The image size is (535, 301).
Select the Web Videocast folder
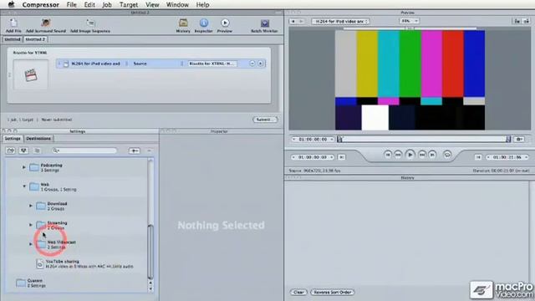point(76,244)
